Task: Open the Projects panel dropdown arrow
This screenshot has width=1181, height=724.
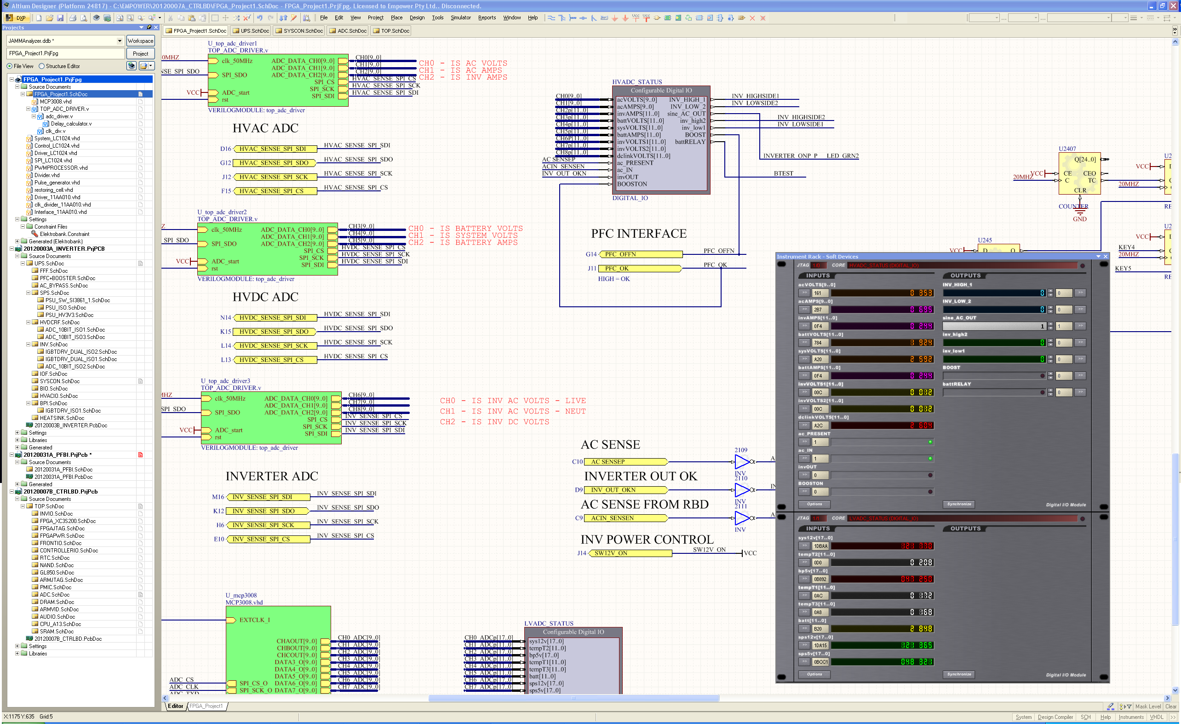Action: (x=141, y=27)
